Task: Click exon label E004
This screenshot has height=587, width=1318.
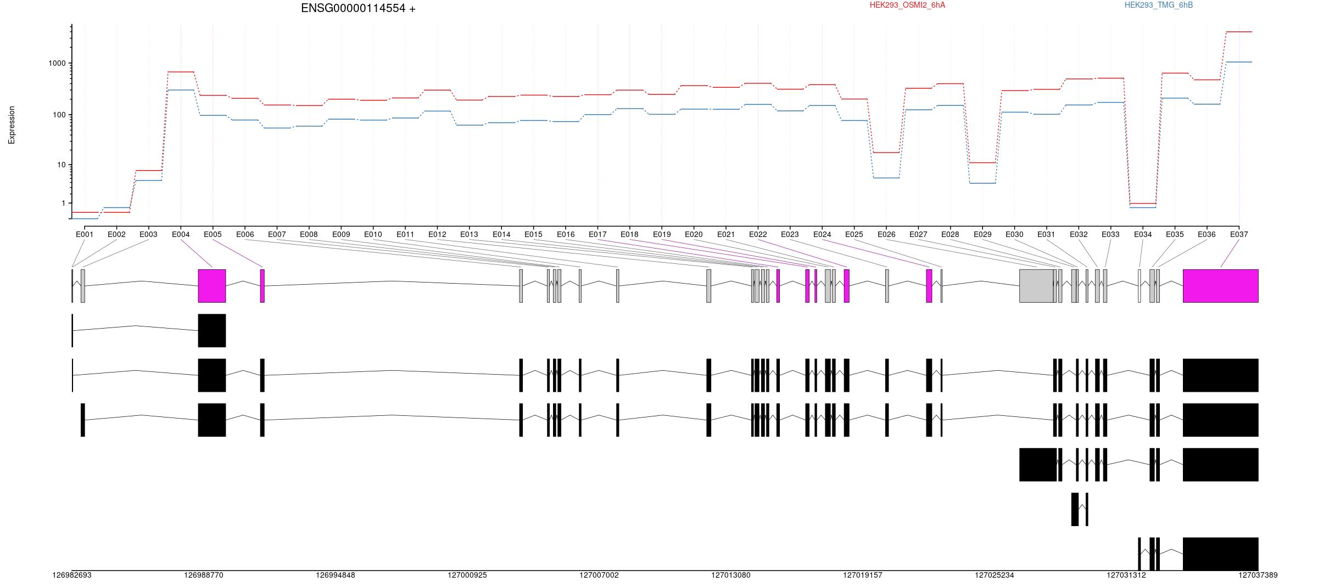Action: pos(181,234)
